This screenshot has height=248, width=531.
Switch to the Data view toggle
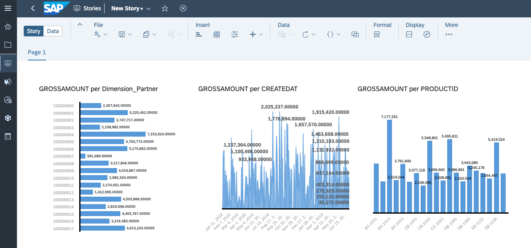tap(52, 31)
